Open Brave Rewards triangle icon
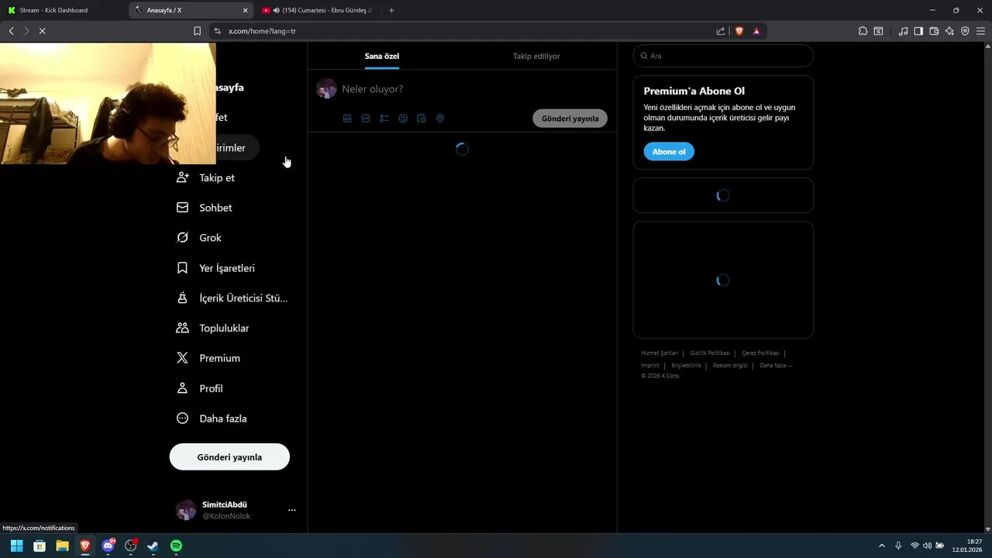The height and width of the screenshot is (558, 992). click(756, 31)
